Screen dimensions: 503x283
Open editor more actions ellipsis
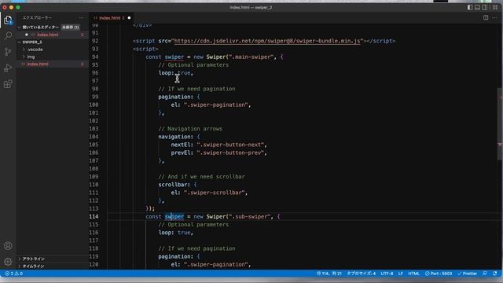pyautogui.click(x=494, y=17)
